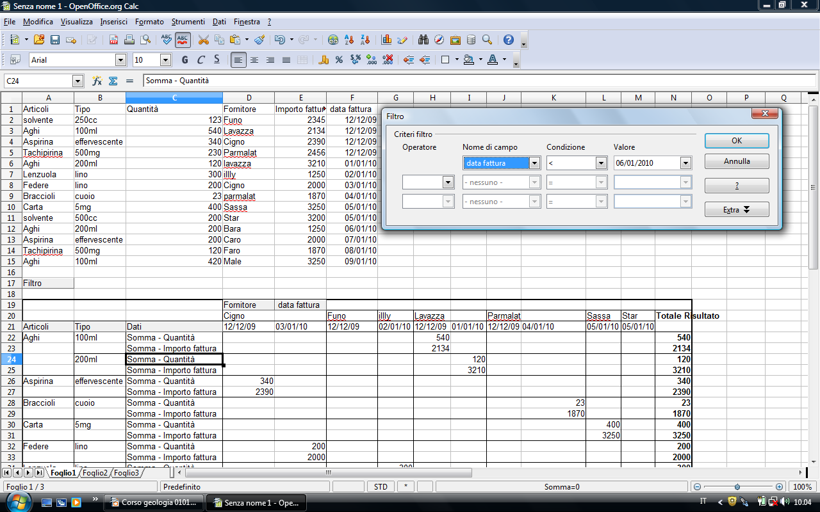820x512 pixels.
Task: Open the Inserisci menu
Action: point(113,22)
